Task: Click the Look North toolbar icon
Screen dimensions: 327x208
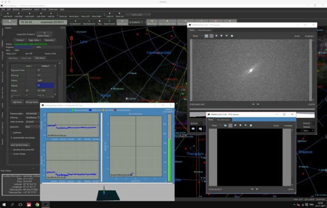Action: pos(8,14)
